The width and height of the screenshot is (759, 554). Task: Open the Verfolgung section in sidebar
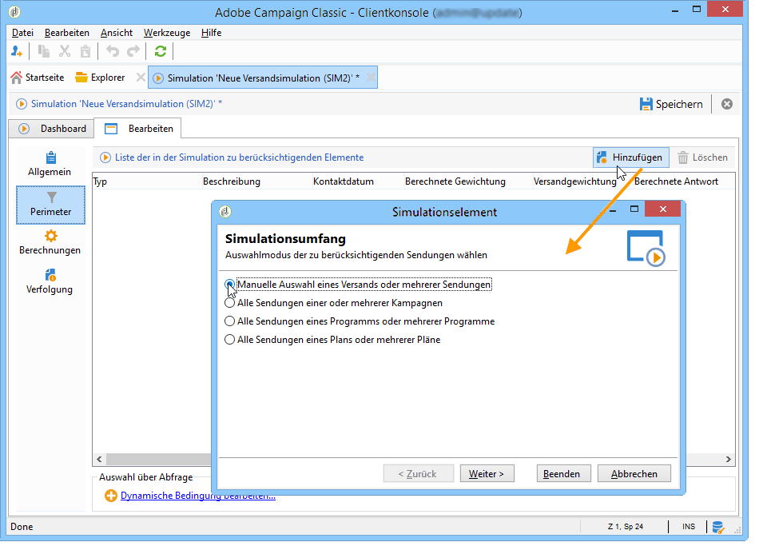pyautogui.click(x=50, y=281)
